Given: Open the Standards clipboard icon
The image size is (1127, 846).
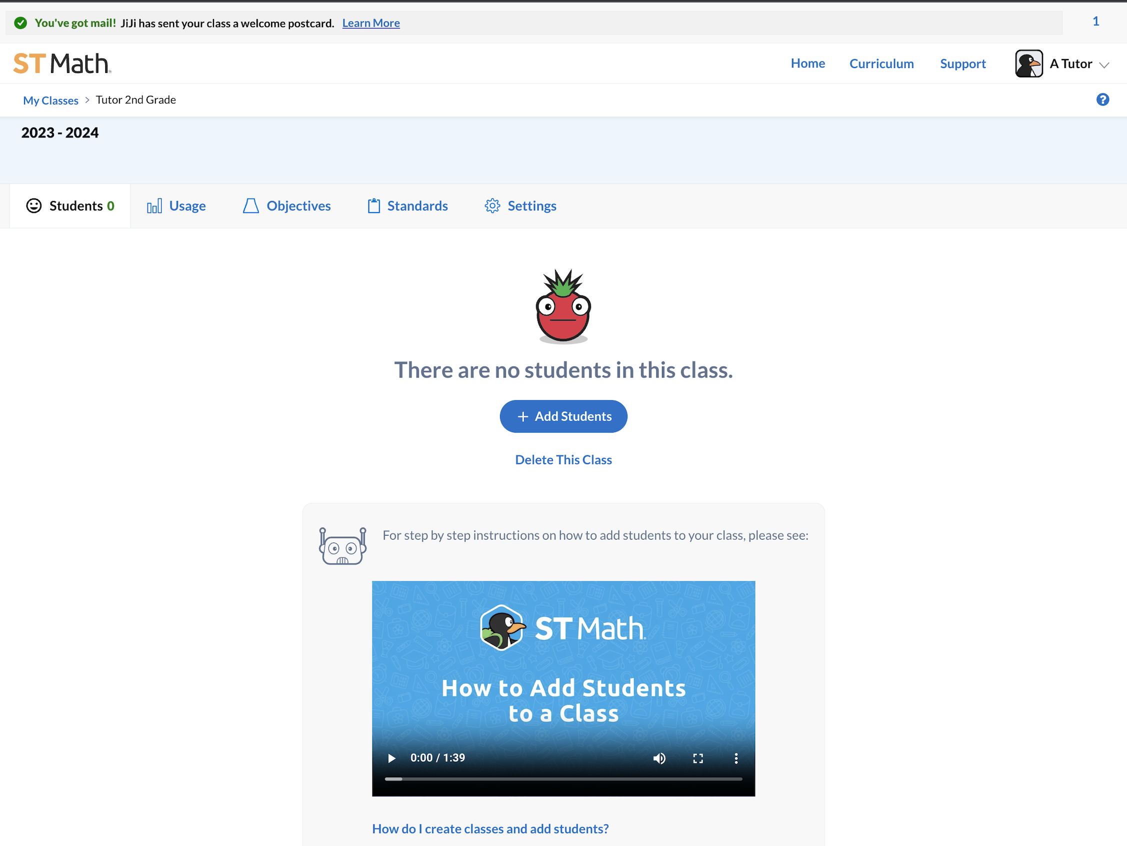Looking at the screenshot, I should (x=374, y=205).
